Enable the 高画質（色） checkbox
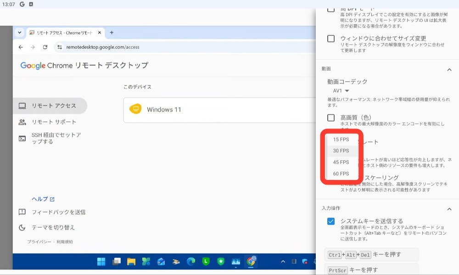The image size is (459, 275). point(331,118)
